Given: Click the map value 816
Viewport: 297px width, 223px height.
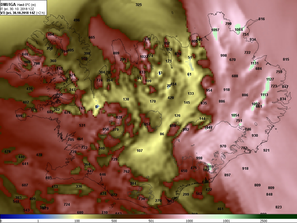Looking at the screenshot, I should [262, 19].
